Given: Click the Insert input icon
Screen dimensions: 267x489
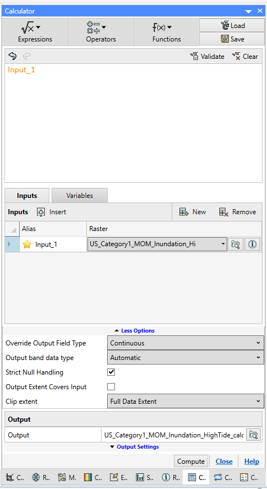Looking at the screenshot, I should coord(41,212).
